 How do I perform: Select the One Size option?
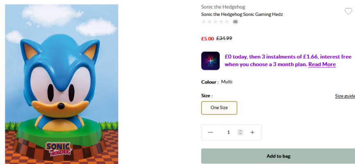pos(219,108)
